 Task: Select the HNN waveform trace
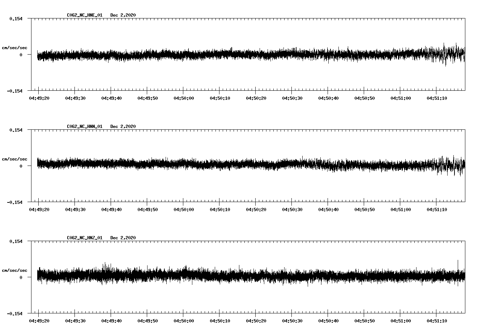(217, 166)
